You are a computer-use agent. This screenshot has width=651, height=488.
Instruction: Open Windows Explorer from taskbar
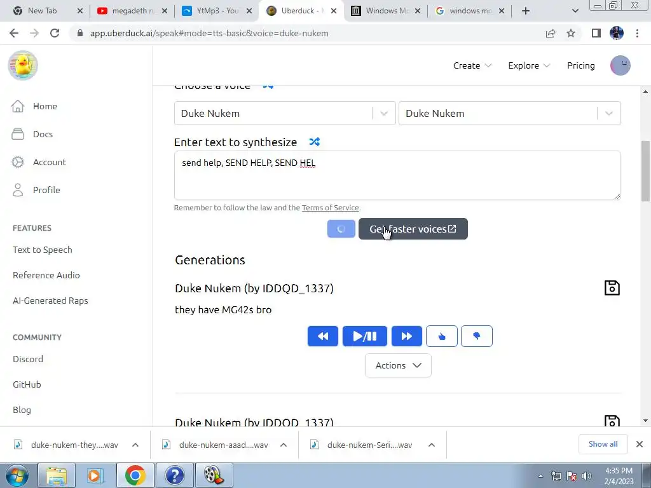(x=57, y=475)
